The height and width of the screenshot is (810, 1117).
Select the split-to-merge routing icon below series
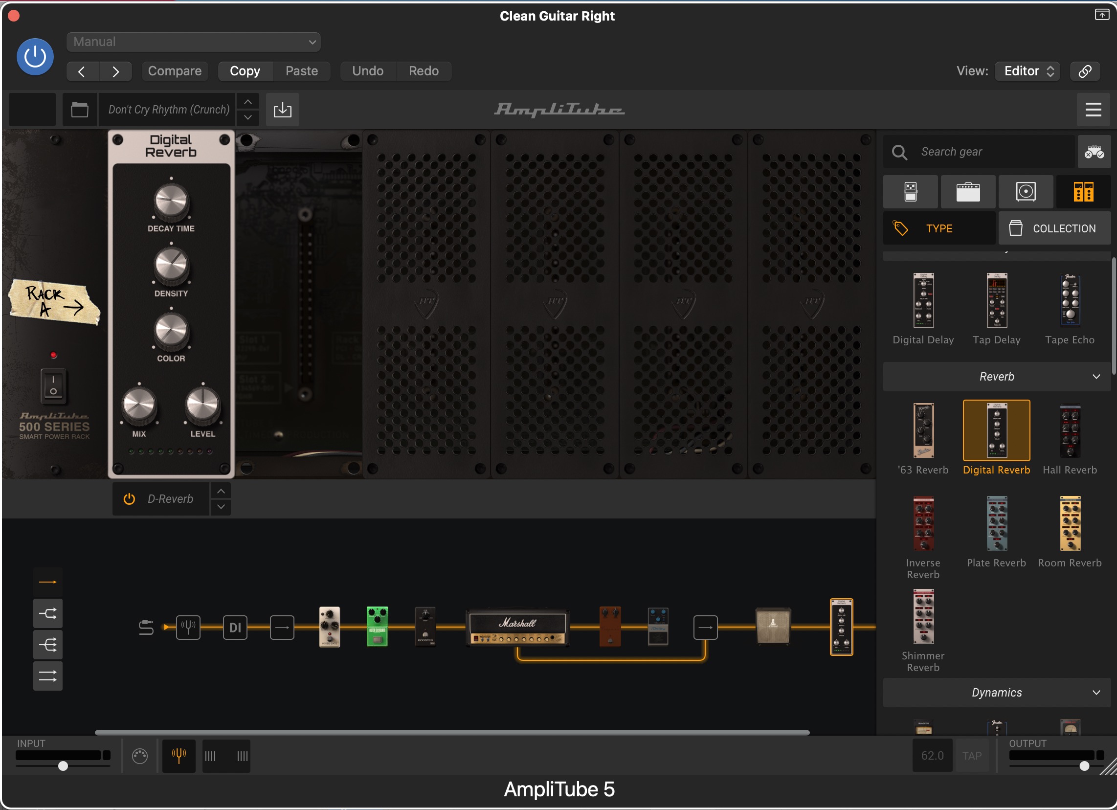pos(48,614)
